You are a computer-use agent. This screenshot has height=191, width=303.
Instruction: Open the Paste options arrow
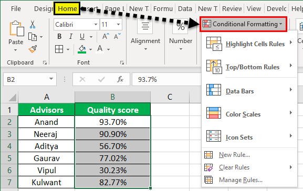16,50
